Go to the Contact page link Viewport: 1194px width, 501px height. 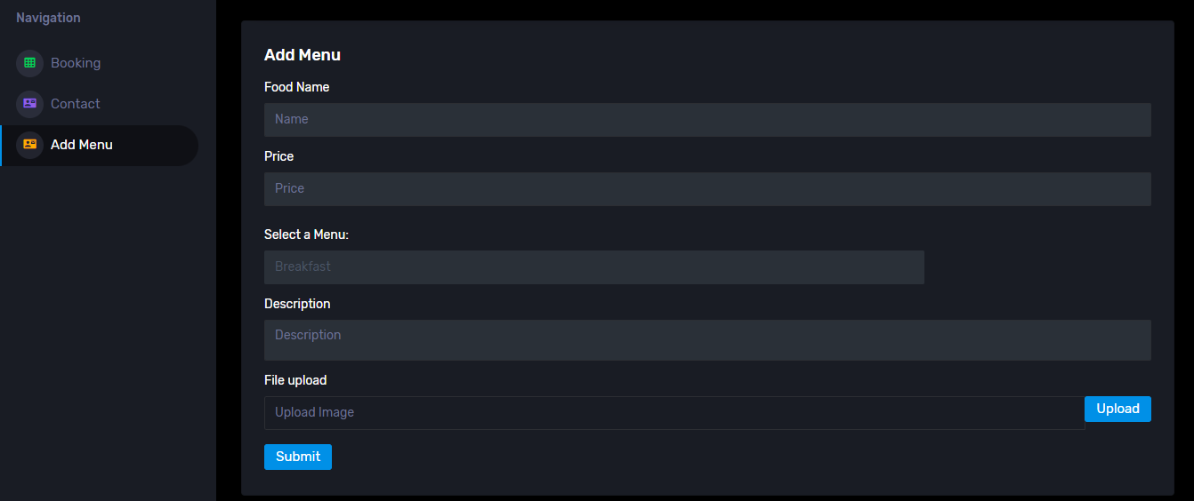[x=76, y=104]
